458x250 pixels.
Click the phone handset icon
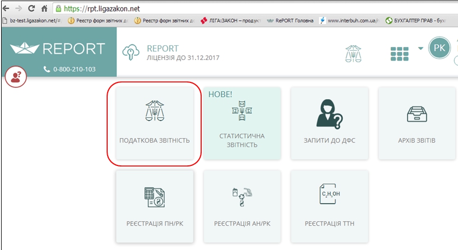[x=47, y=69]
